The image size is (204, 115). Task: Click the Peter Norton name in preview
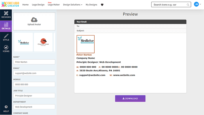pyautogui.click(x=84, y=55)
